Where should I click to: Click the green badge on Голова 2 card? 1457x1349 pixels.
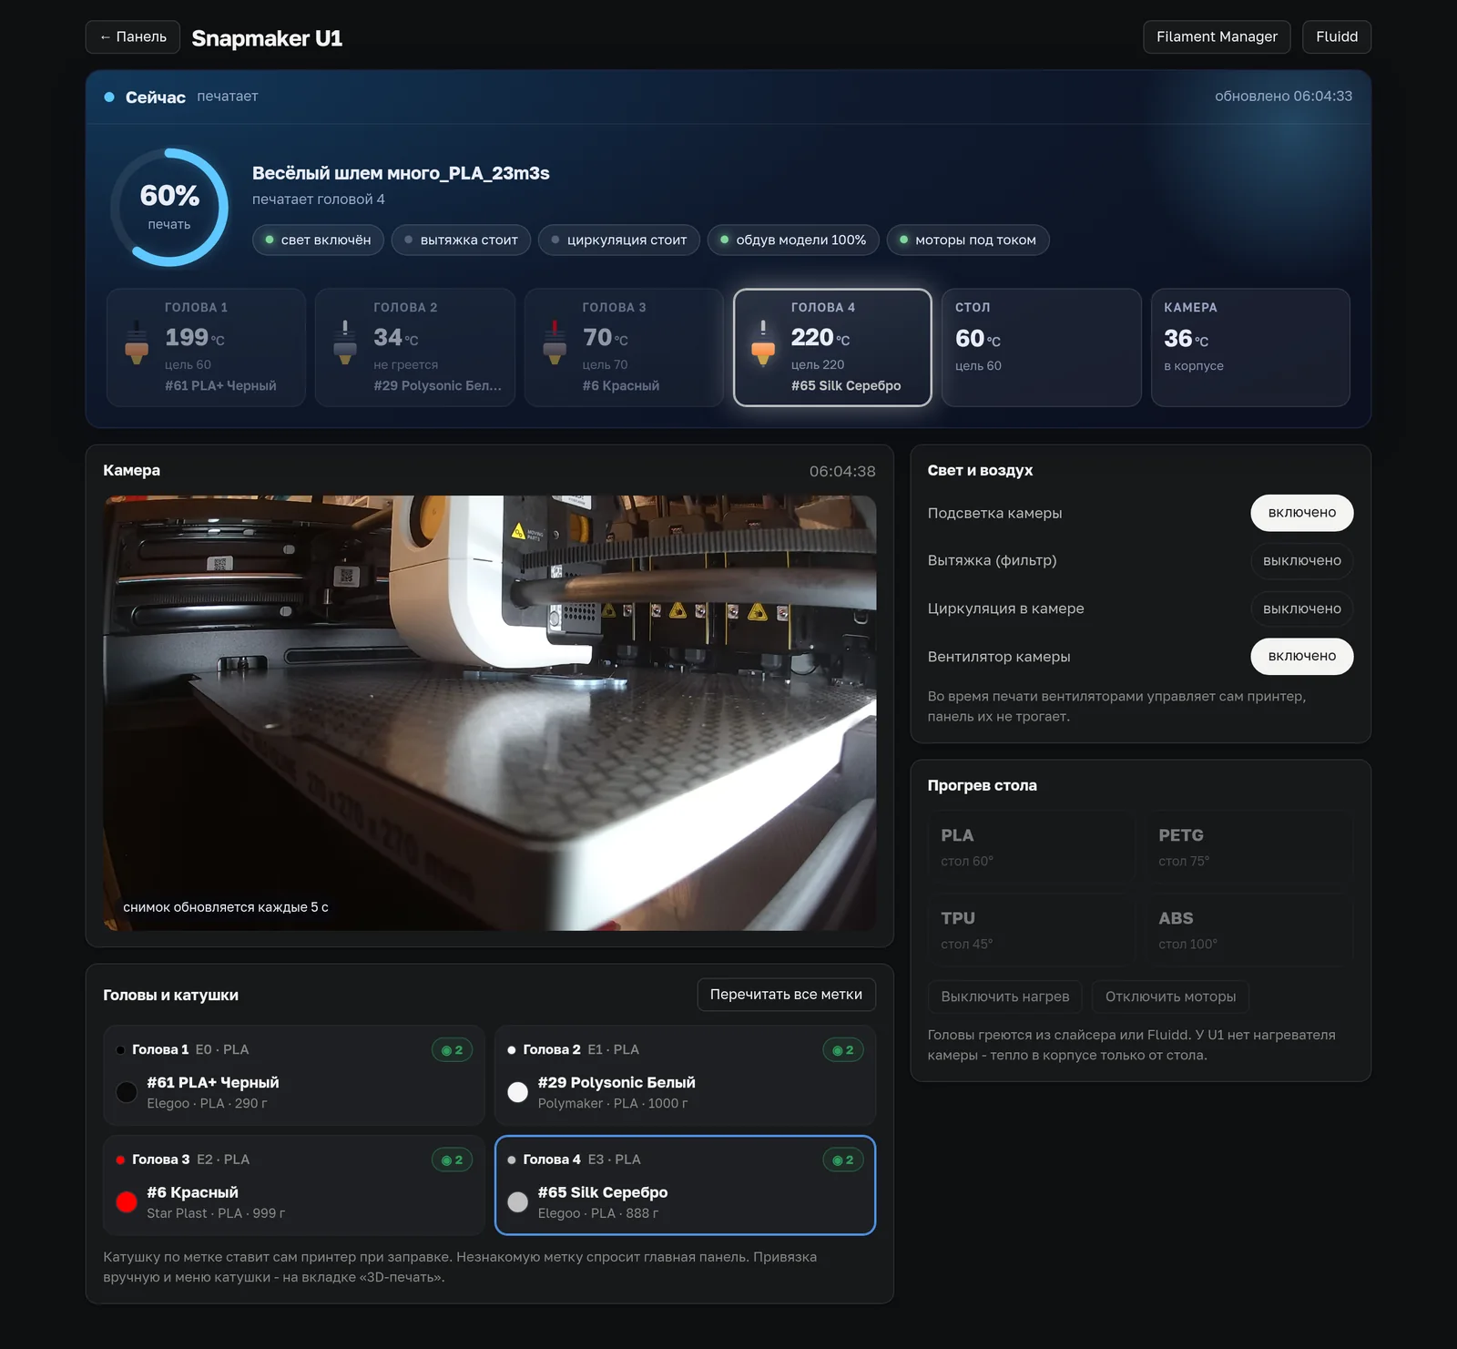point(843,1050)
